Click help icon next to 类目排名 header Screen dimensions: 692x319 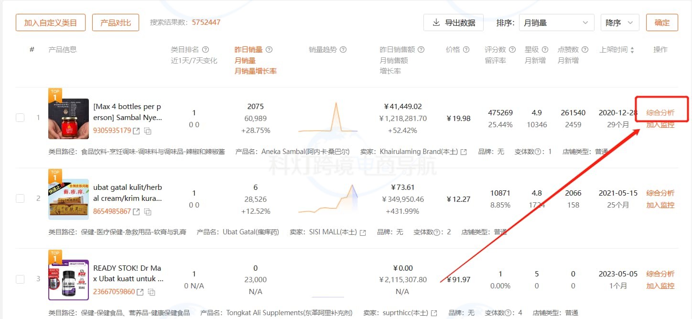(x=205, y=50)
